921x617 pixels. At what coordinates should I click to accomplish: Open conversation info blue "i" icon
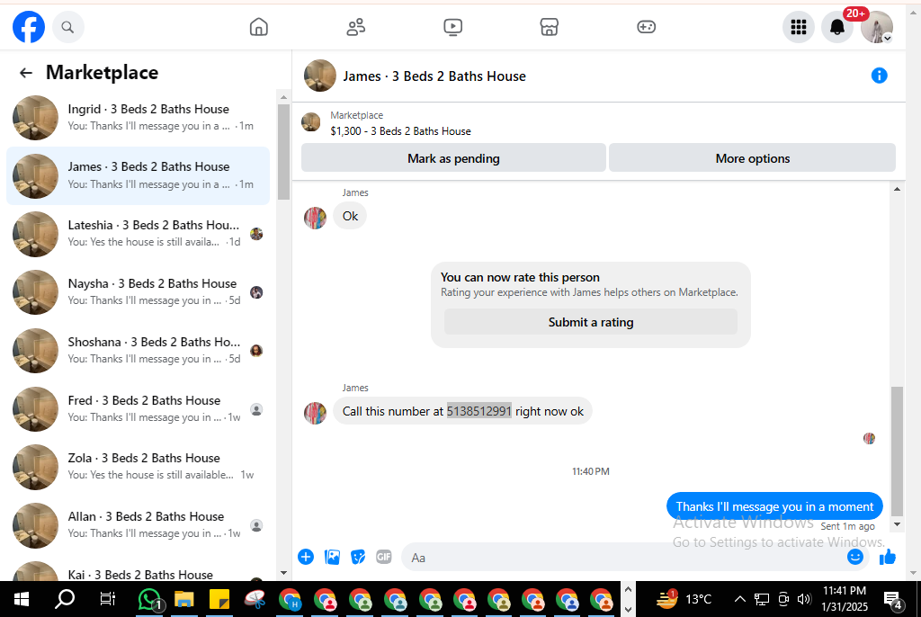click(x=879, y=76)
